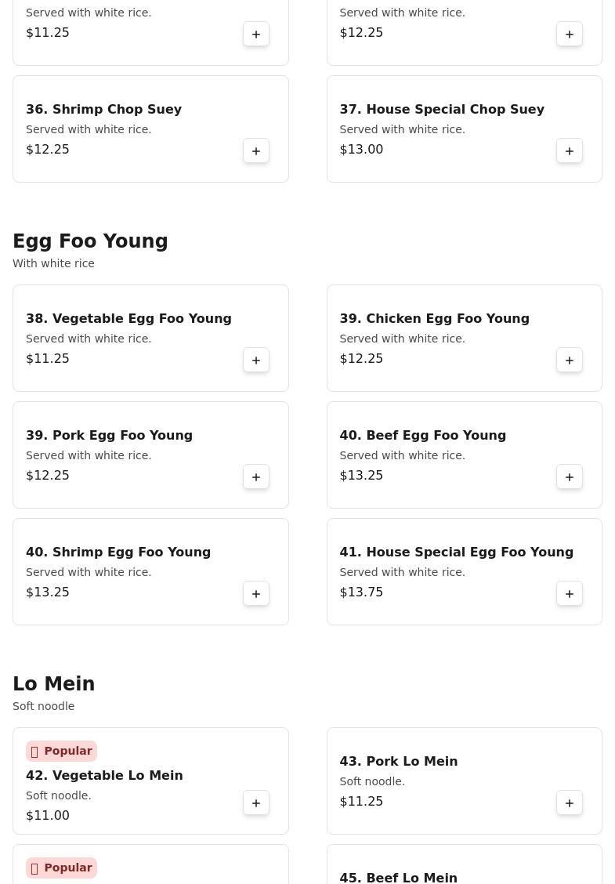The width and height of the screenshot is (615, 884).
Task: Click plus button for Vegetable Egg Foo Young
Action: point(256,360)
